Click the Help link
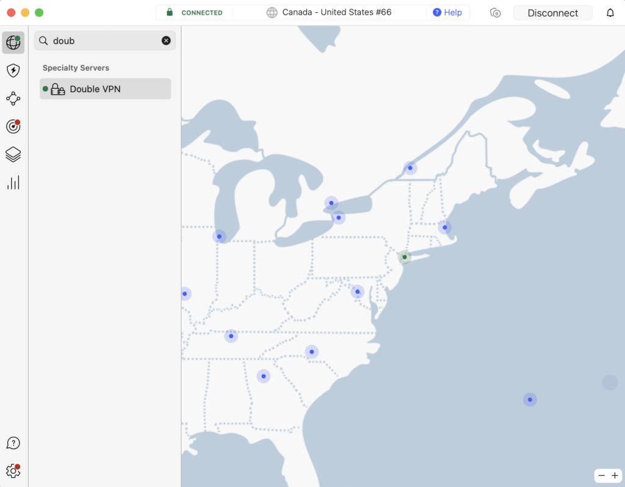Screen dimensions: 625x487 click(447, 12)
